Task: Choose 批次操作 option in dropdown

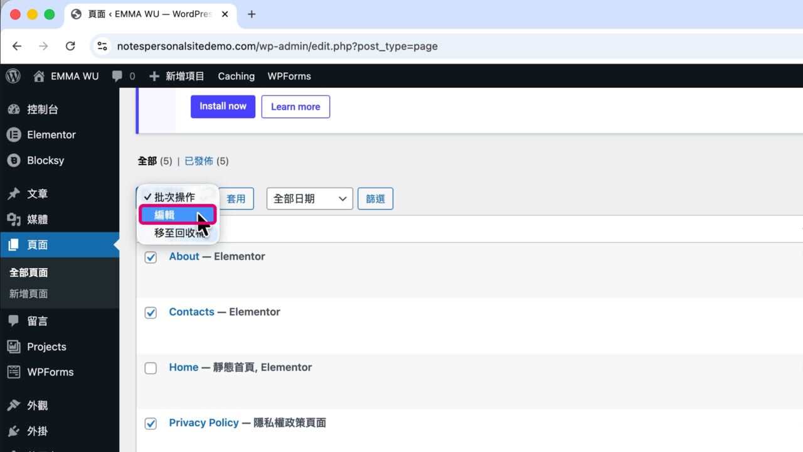Action: click(x=178, y=197)
